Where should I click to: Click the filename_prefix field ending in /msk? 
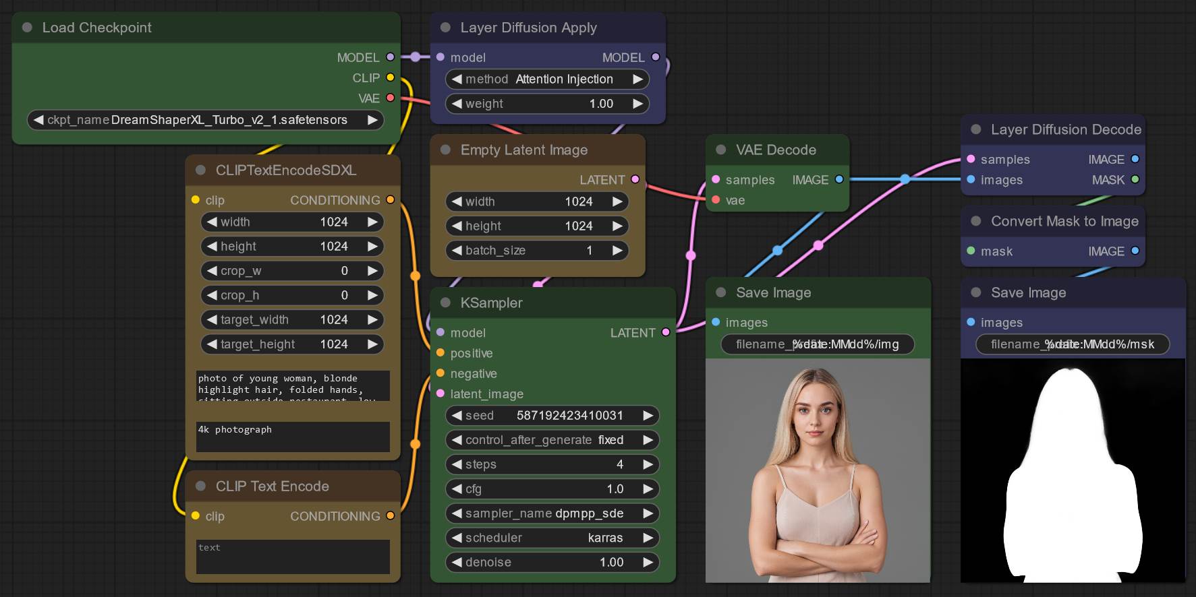tap(1073, 344)
